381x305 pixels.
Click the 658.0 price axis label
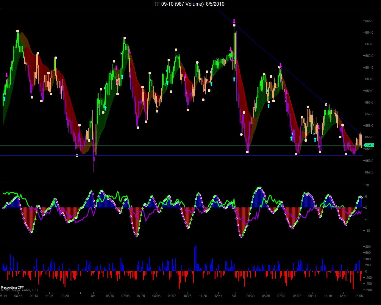[369, 102]
